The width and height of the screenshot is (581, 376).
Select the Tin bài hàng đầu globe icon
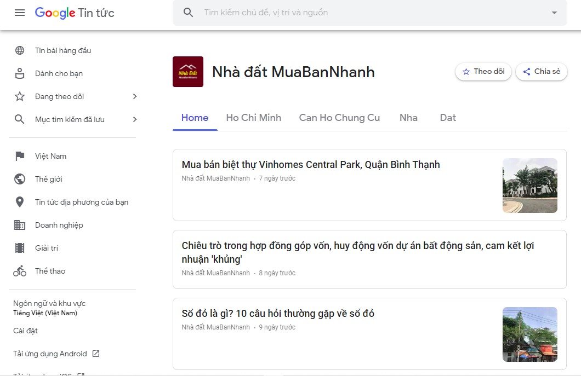(x=20, y=50)
